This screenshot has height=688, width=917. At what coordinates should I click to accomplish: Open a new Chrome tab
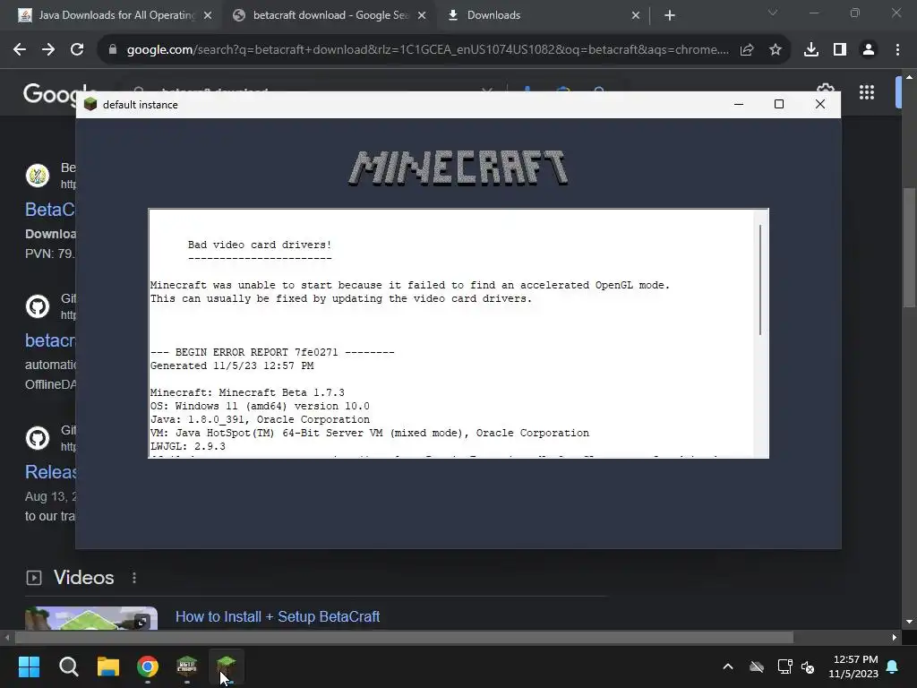point(670,15)
